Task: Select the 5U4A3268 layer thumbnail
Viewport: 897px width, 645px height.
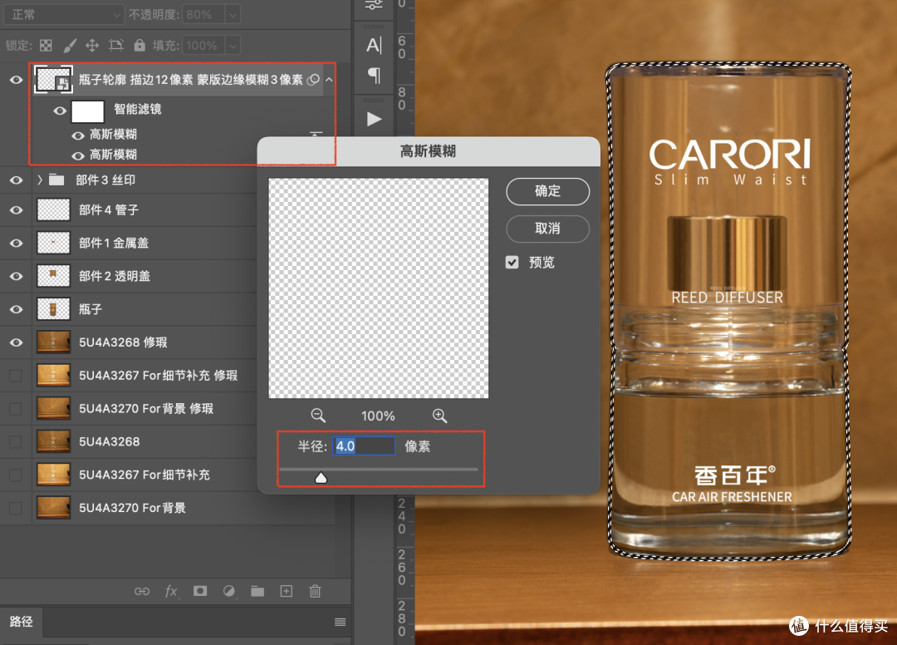Action: (x=53, y=442)
